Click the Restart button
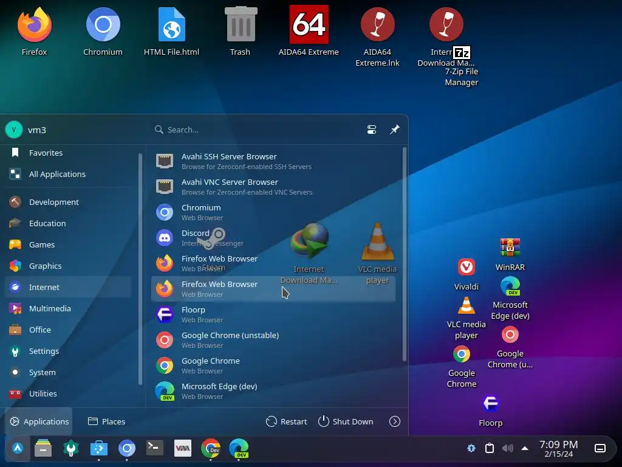Viewport: 622px width, 467px height. pyautogui.click(x=287, y=421)
